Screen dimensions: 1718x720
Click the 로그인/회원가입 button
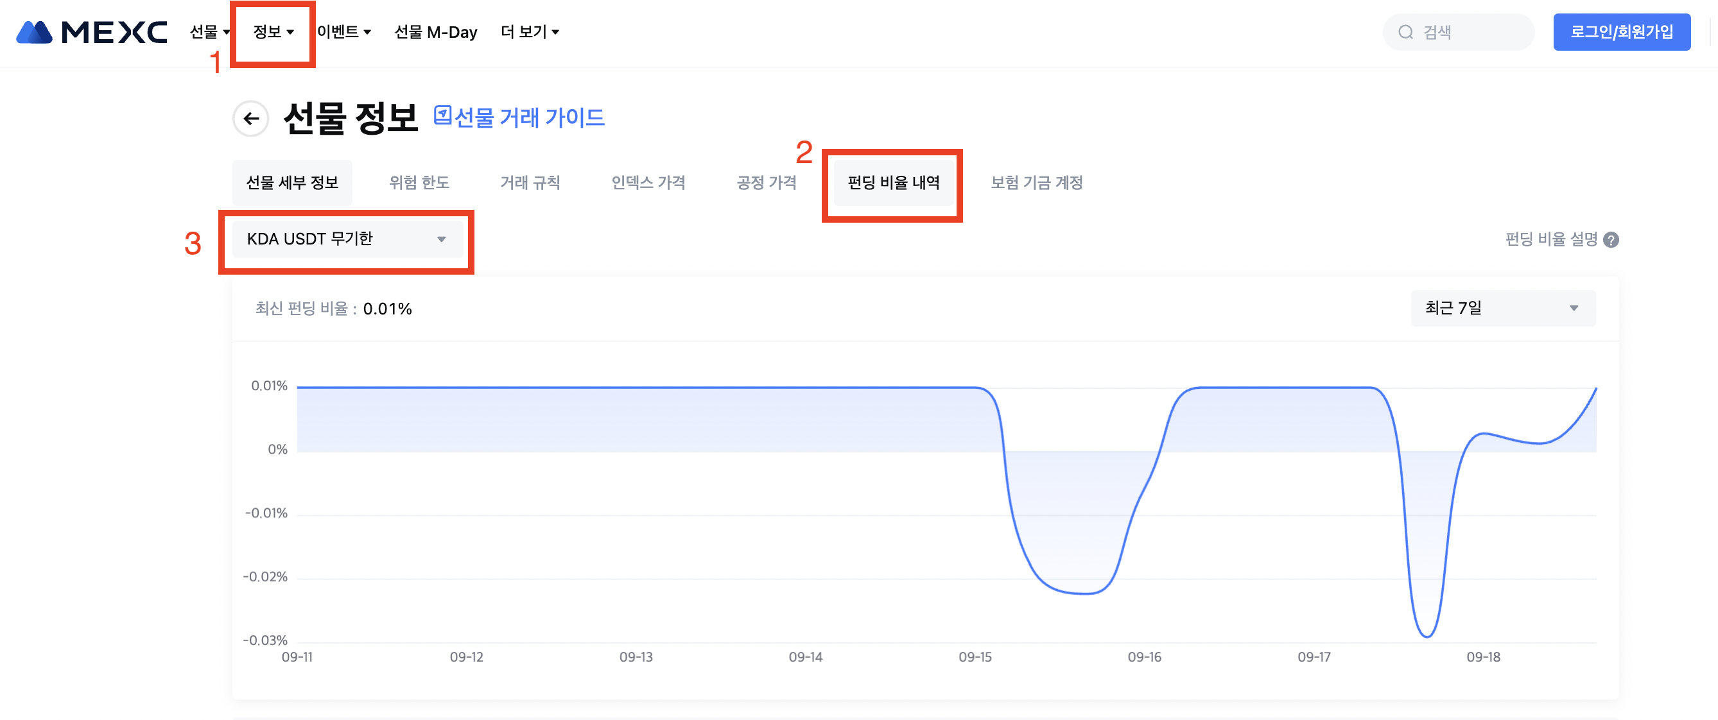1621,32
